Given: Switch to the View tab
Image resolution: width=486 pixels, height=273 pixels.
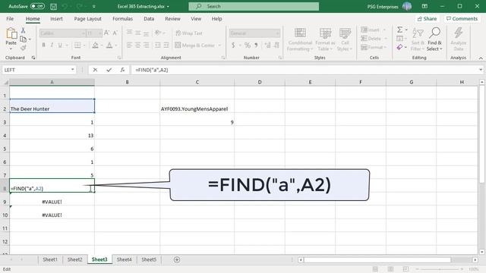Looking at the screenshot, I should [x=196, y=18].
